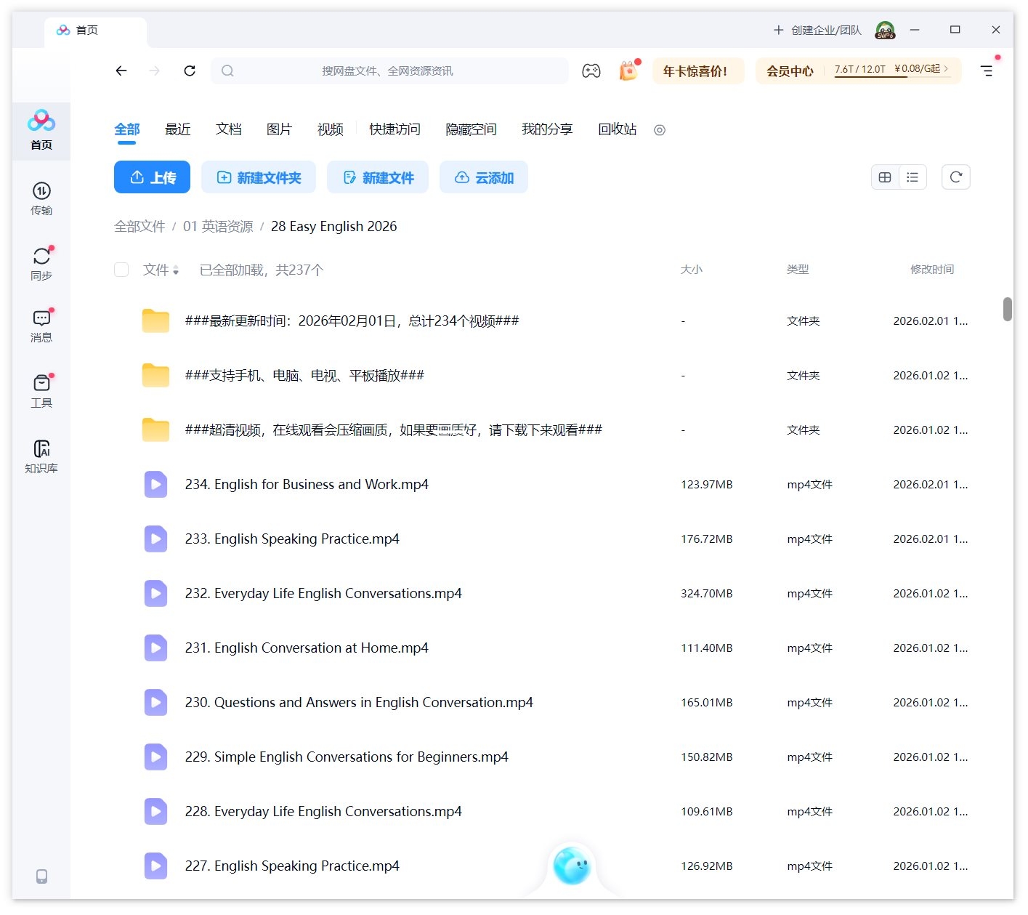
Task: Click the vertical scrollbar thumb
Action: pyautogui.click(x=1007, y=309)
